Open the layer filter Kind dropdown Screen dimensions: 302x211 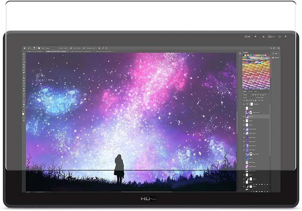[247, 95]
